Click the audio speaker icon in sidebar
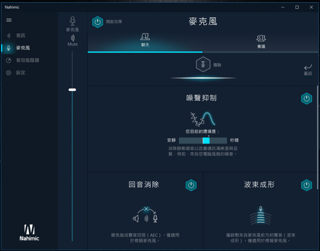 pyautogui.click(x=8, y=36)
